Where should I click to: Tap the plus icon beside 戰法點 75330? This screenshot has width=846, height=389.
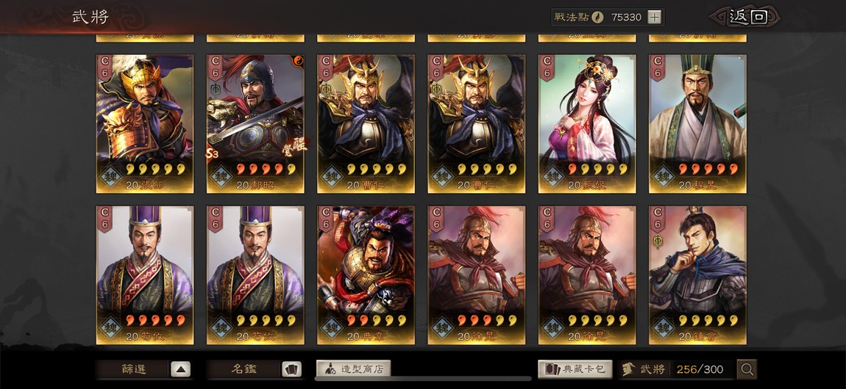pyautogui.click(x=654, y=17)
